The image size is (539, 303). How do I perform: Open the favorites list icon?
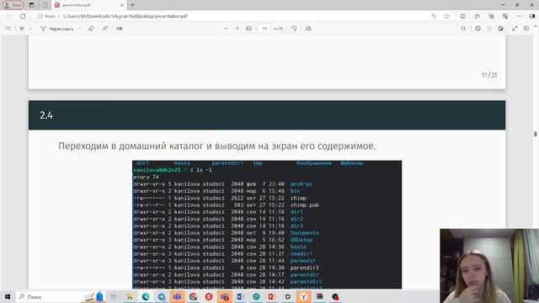(x=478, y=16)
